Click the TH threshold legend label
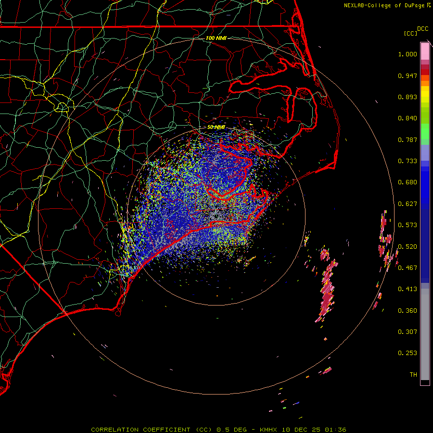 point(413,375)
